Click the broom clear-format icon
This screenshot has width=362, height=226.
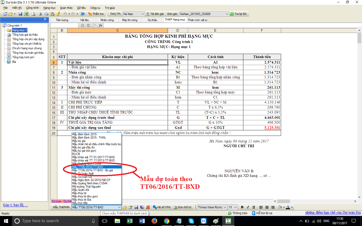click(x=58, y=14)
